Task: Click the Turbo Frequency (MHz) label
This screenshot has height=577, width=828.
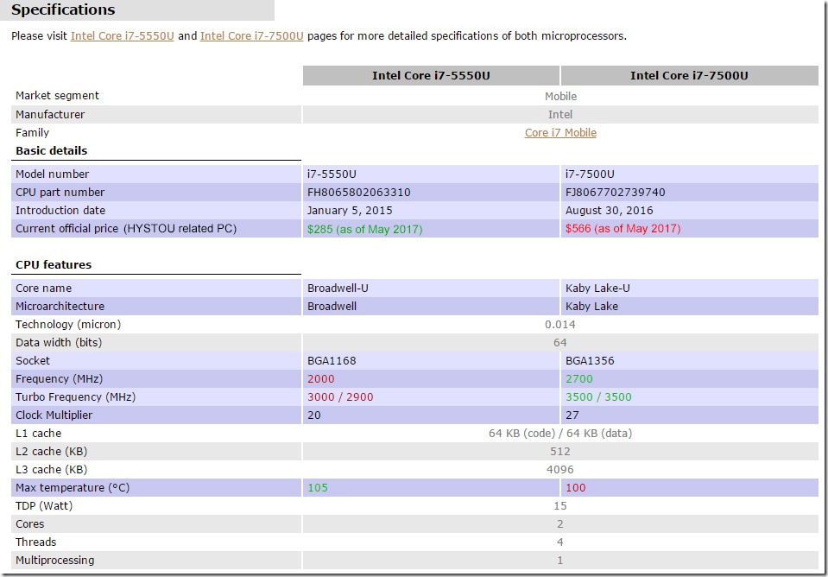Action: [75, 396]
